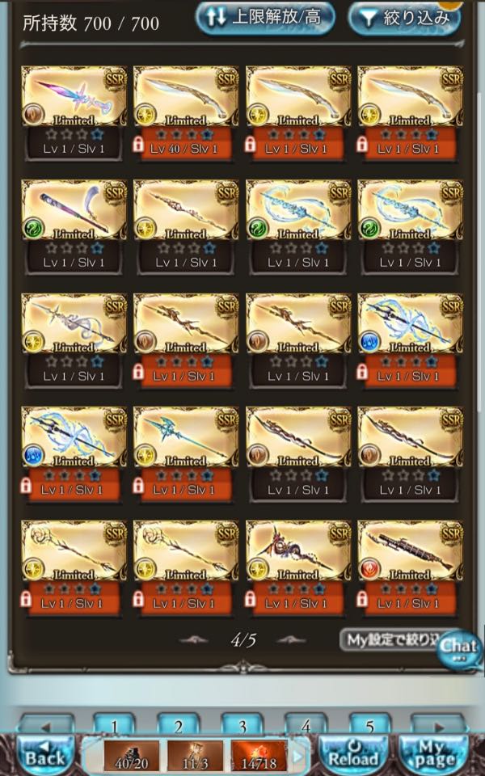Apply the My設定で絞り込み filter button
The image size is (485, 776).
click(x=390, y=640)
